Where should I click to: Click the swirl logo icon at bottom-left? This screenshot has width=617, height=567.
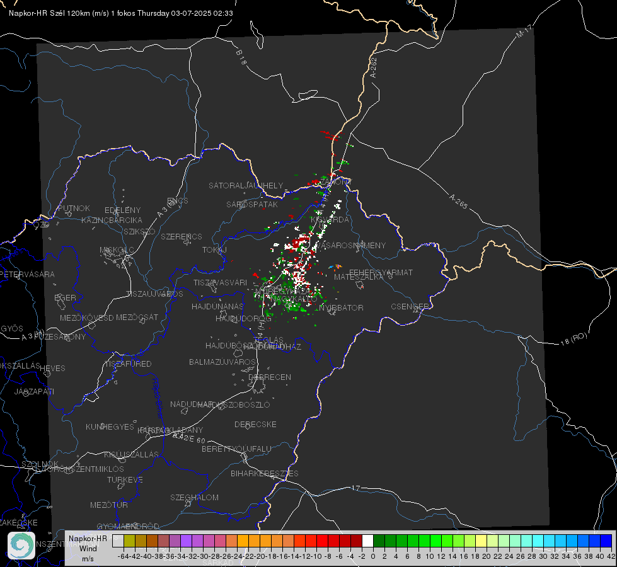21,546
